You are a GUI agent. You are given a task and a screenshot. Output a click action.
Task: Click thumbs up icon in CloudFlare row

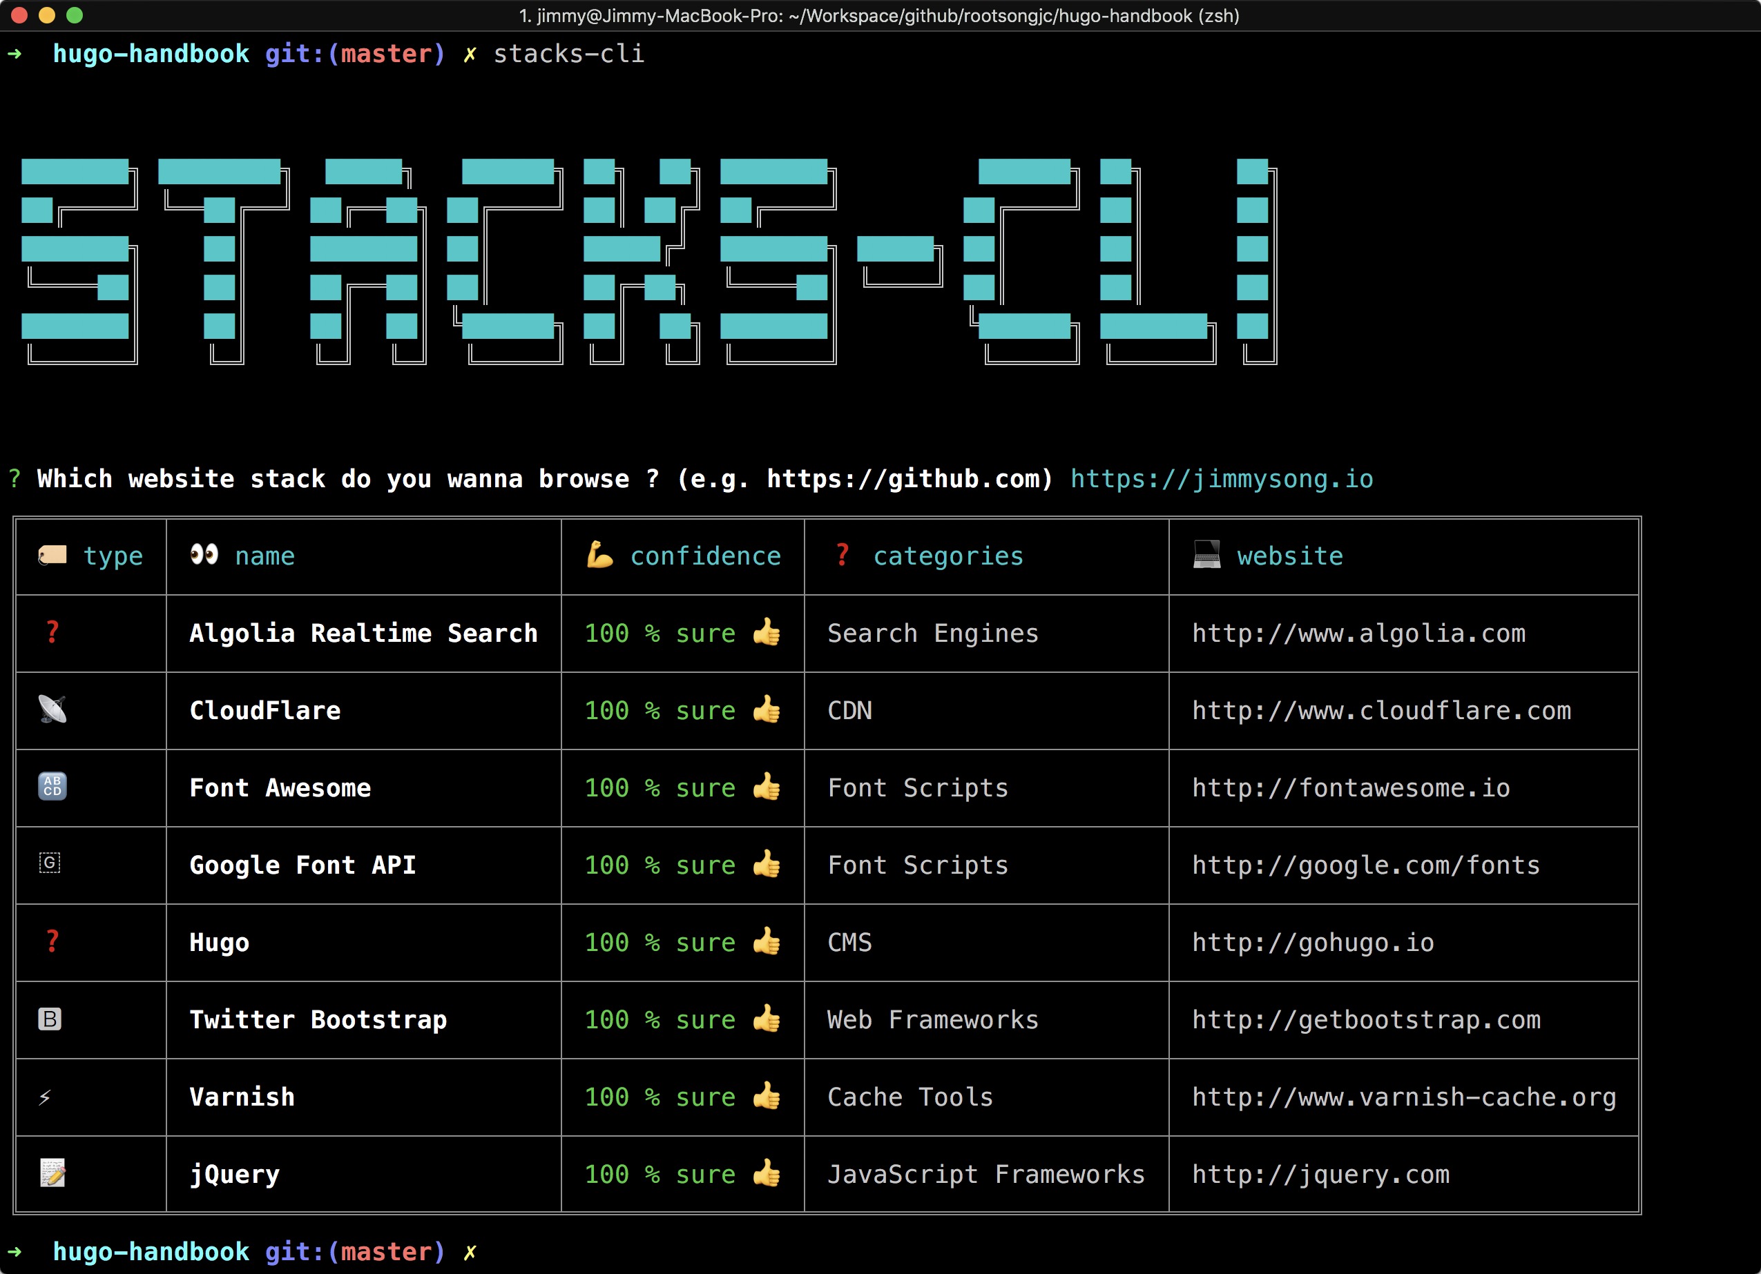[767, 709]
